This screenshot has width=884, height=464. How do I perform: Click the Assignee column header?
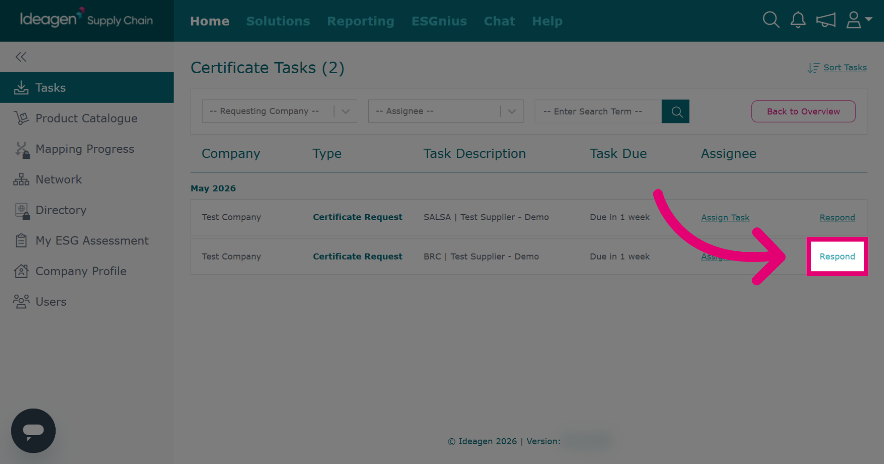pyautogui.click(x=728, y=154)
